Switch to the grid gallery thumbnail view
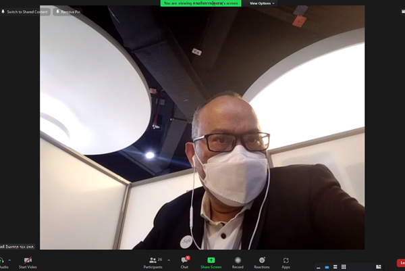The image size is (405, 271). pyautogui.click(x=344, y=266)
